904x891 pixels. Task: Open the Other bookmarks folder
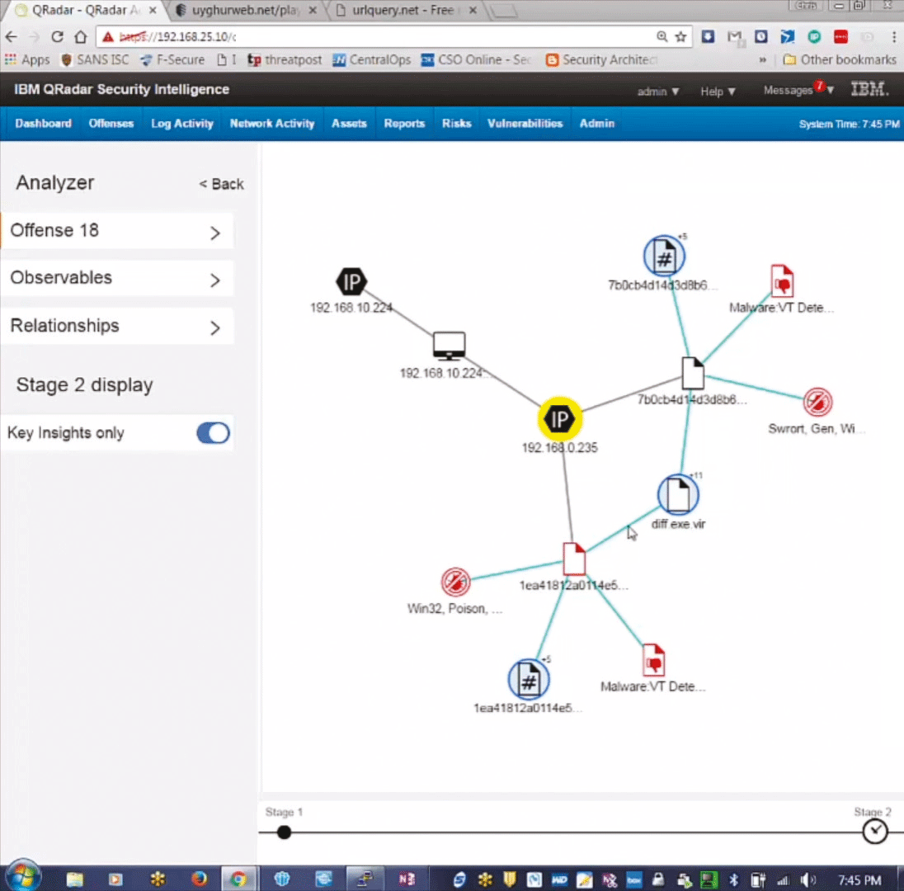pos(840,60)
